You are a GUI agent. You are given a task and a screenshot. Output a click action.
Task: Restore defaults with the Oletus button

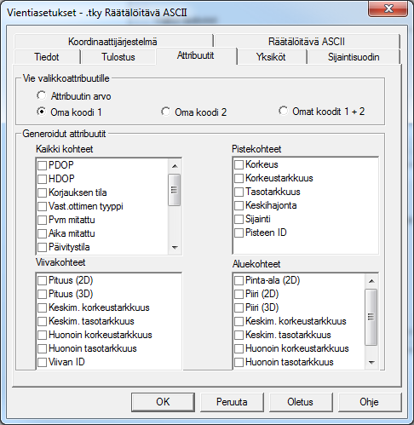[x=301, y=402]
